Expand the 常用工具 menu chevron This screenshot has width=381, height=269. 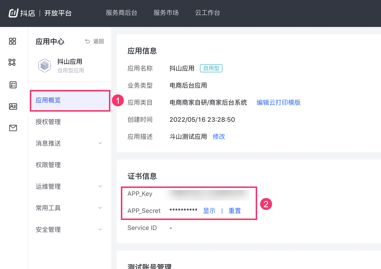click(x=100, y=208)
